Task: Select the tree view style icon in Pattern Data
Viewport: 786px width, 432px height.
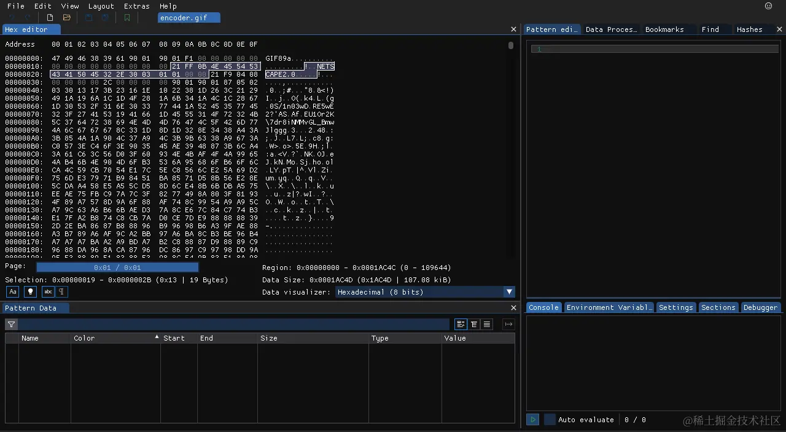Action: click(x=461, y=324)
